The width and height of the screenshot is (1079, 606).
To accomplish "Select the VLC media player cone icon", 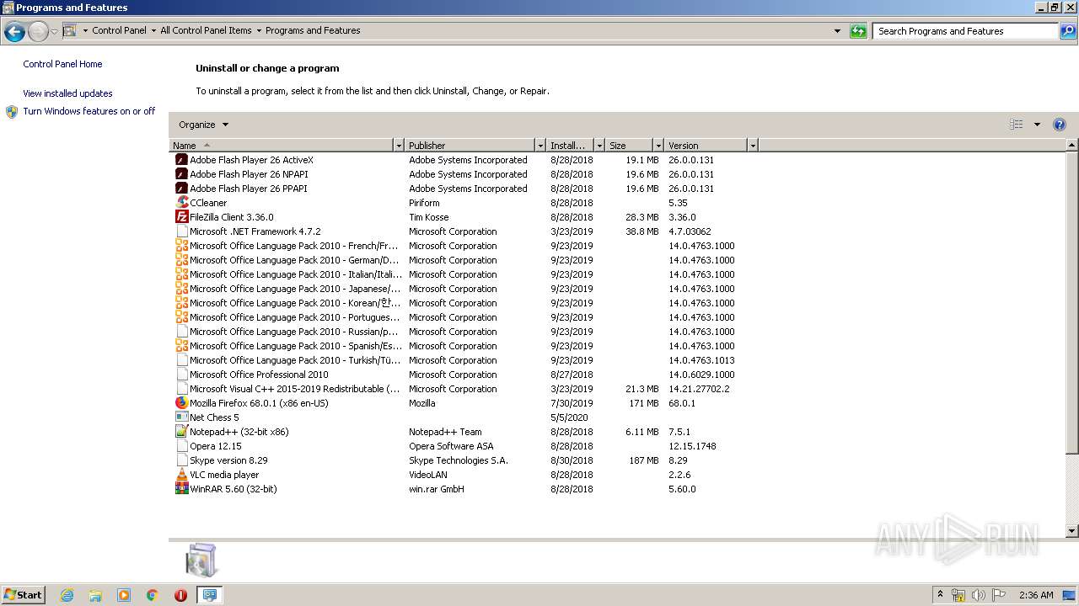I will pos(181,475).
